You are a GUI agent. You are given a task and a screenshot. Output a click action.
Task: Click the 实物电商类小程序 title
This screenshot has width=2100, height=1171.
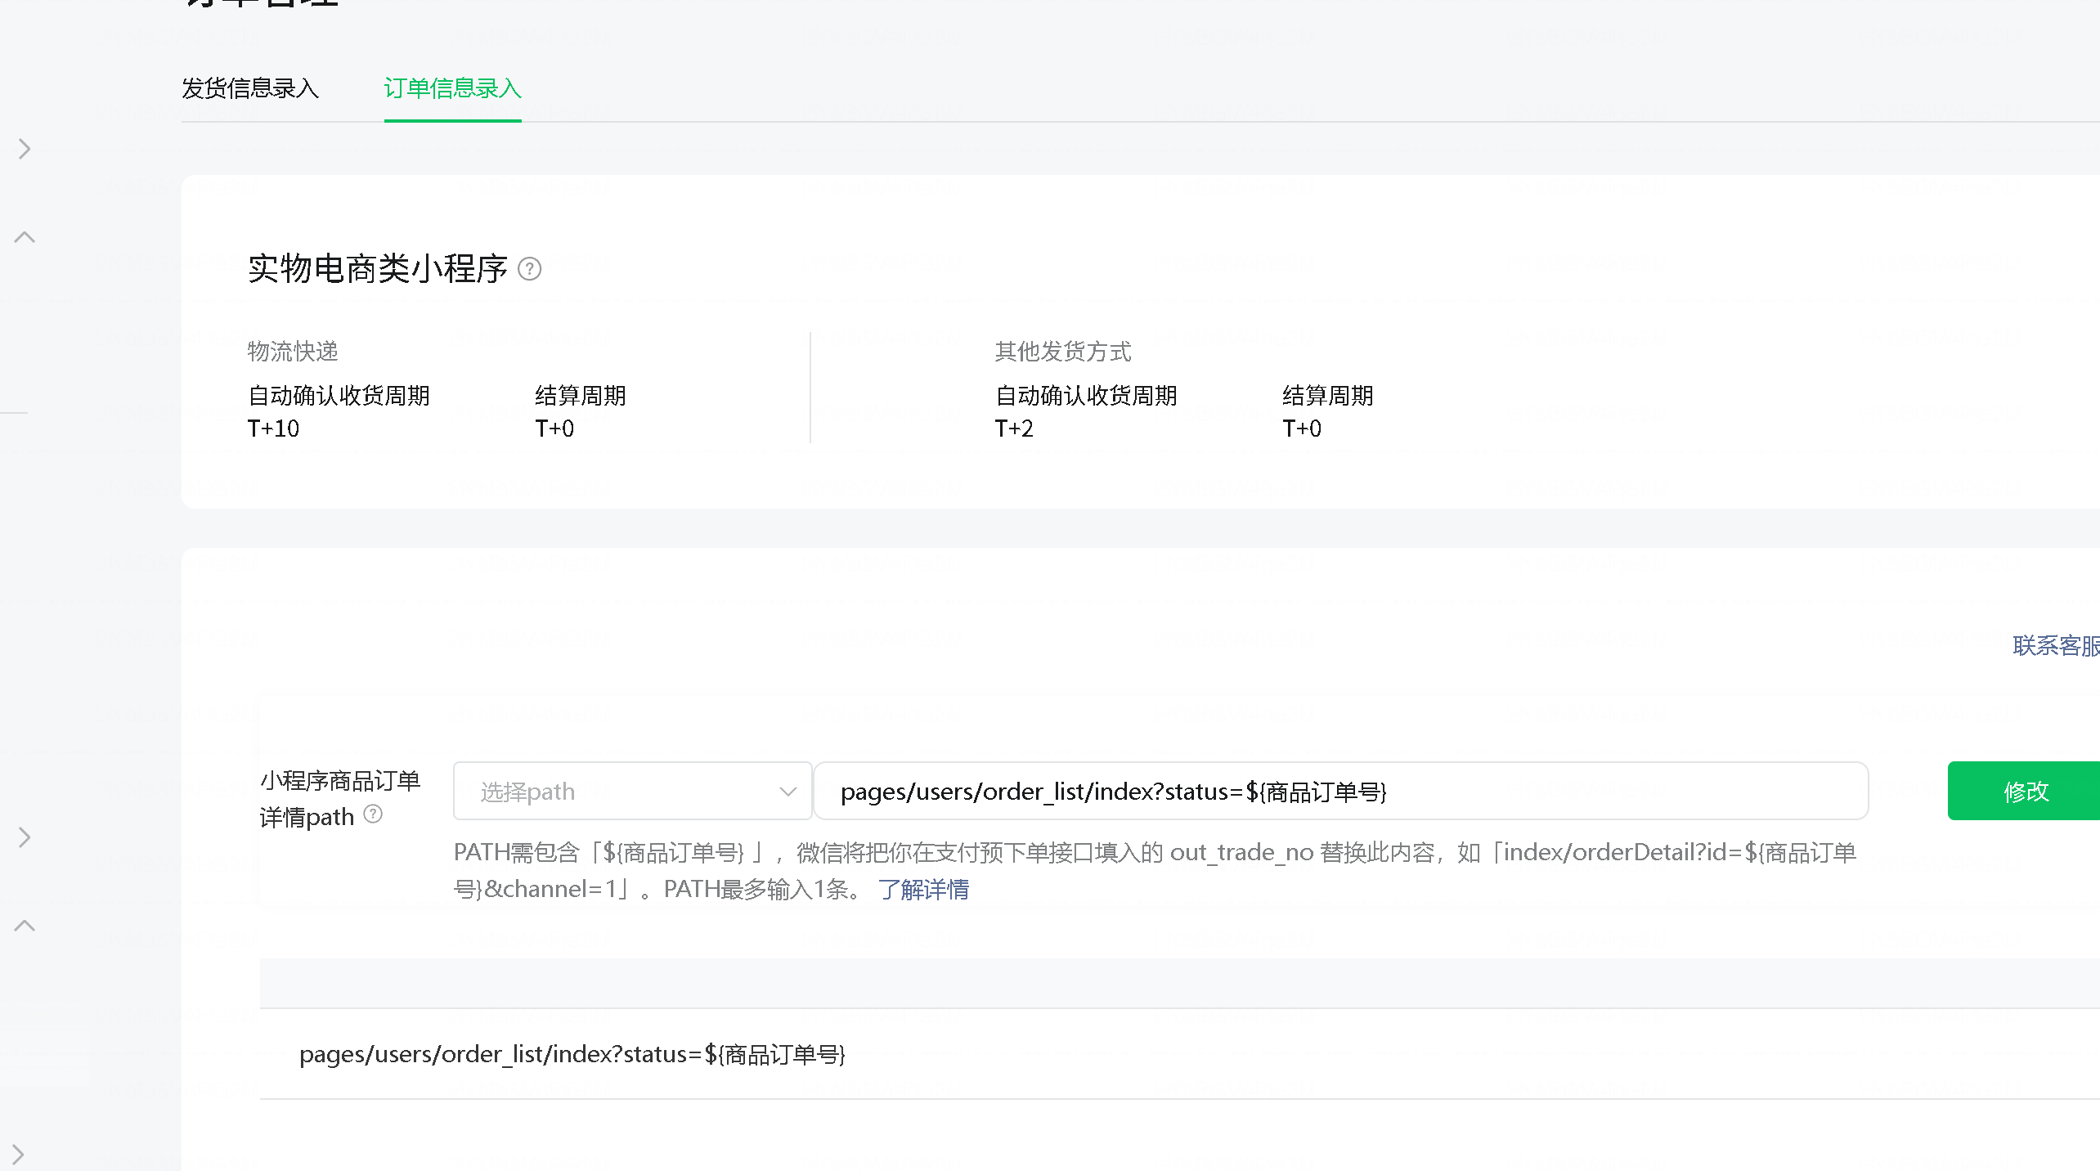click(x=378, y=269)
